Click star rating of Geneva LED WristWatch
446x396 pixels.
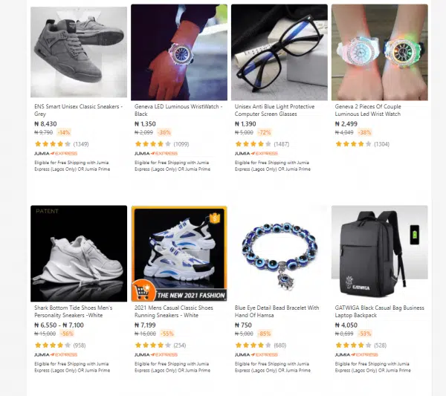click(153, 144)
